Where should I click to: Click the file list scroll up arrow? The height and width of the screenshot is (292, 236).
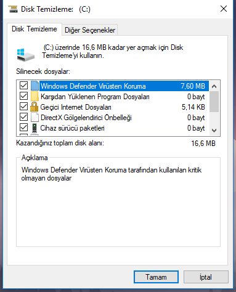point(214,86)
